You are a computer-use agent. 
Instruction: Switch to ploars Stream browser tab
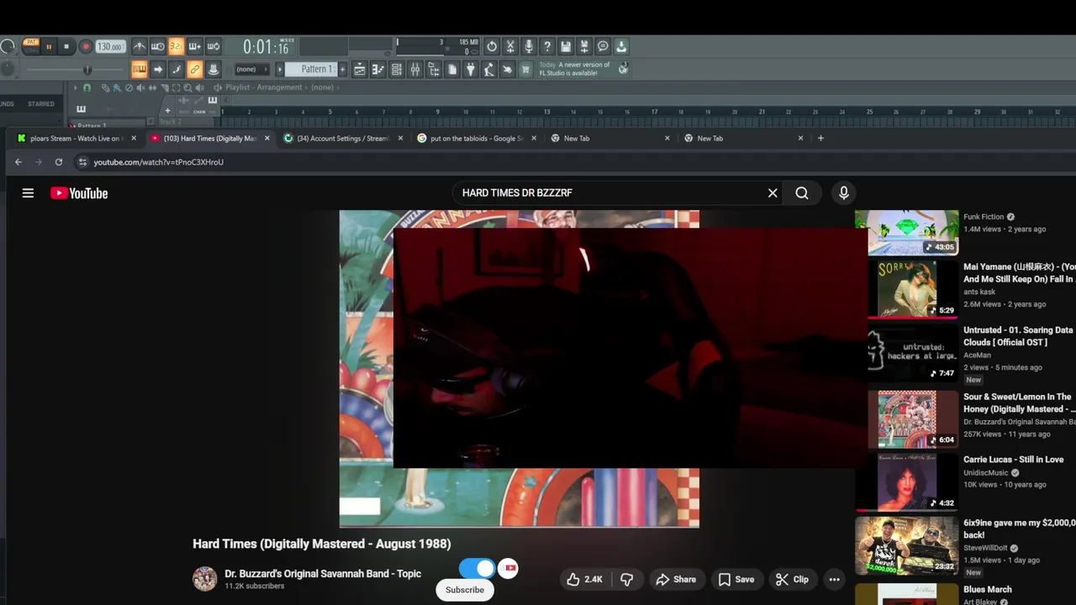pos(76,138)
